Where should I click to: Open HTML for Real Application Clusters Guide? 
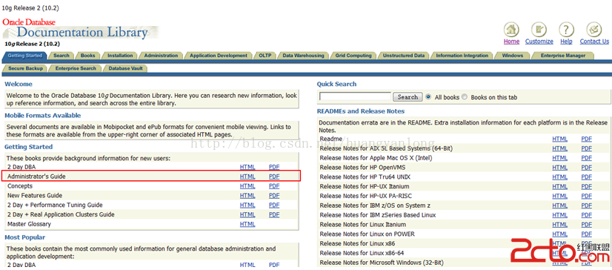(247, 214)
